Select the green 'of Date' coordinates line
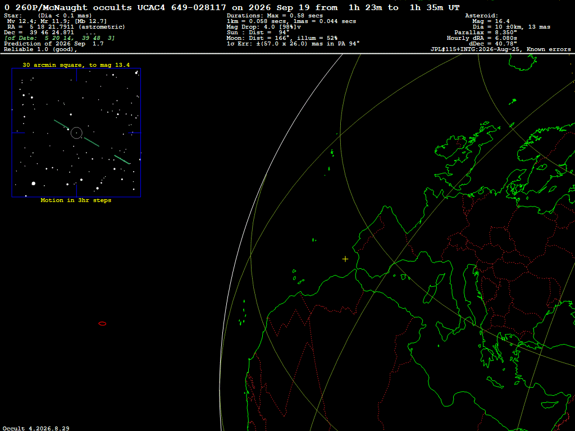This screenshot has width=575, height=431. (60, 38)
